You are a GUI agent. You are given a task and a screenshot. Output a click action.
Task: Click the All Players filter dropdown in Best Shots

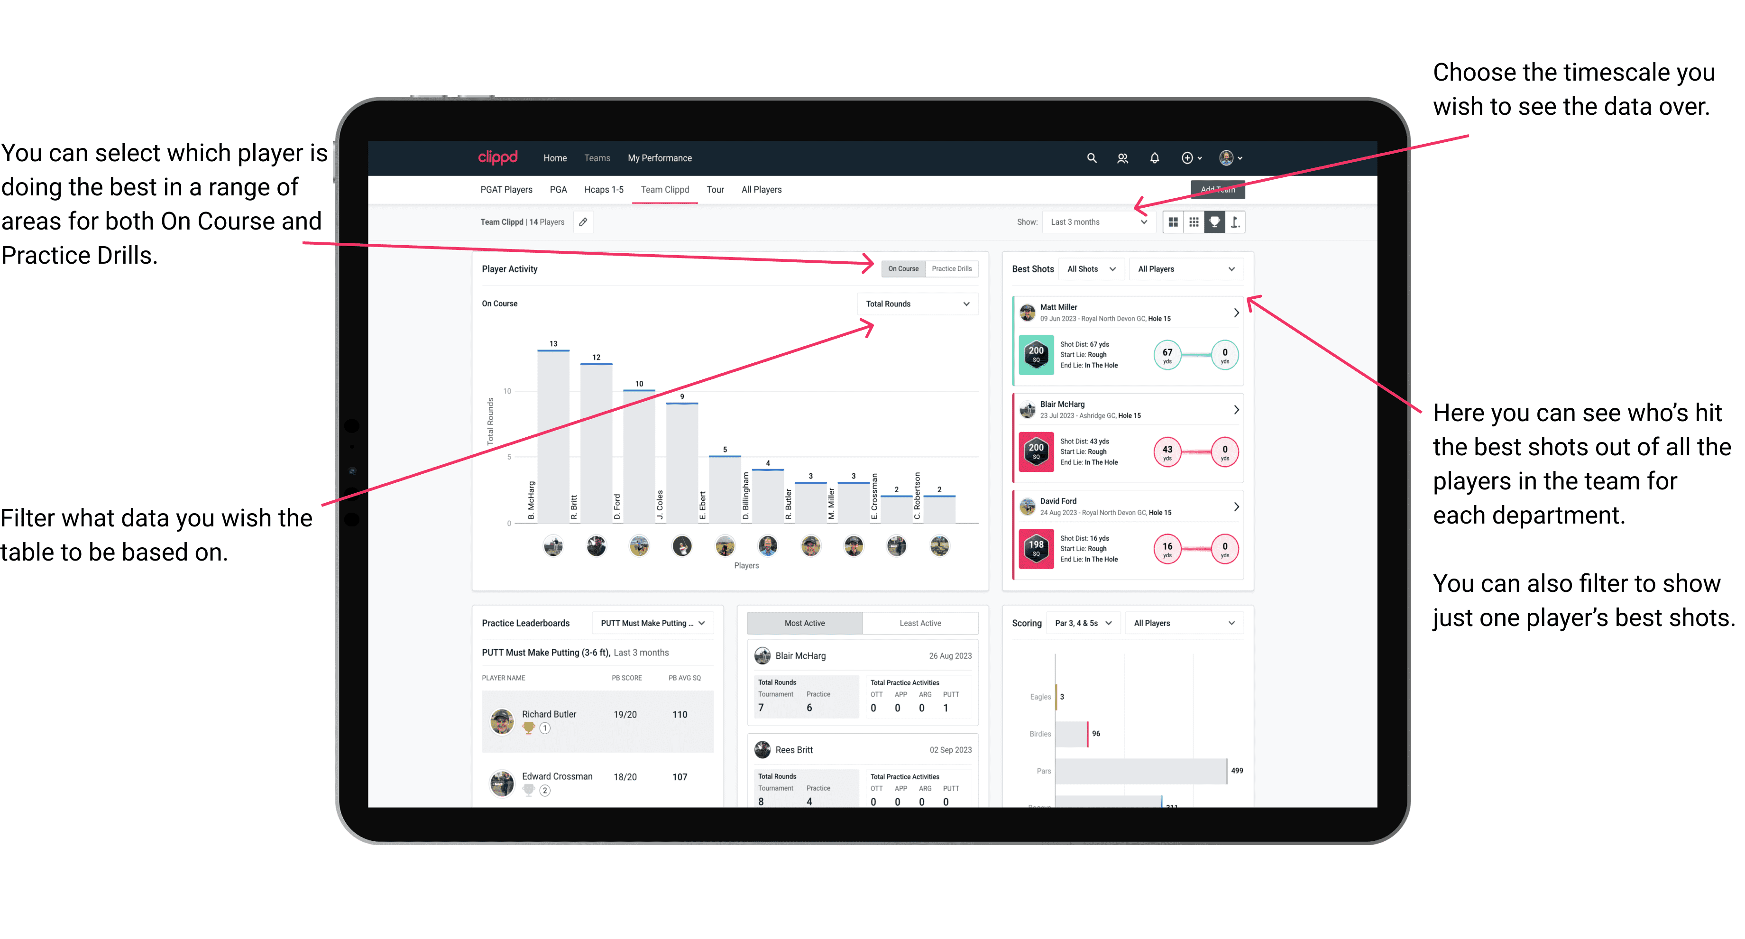click(x=1184, y=268)
